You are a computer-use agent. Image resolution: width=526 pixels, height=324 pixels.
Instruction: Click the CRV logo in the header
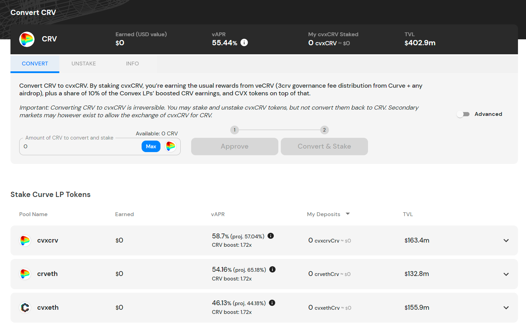pos(27,39)
